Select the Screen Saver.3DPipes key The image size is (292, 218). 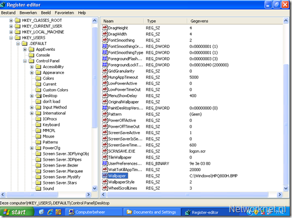pyautogui.click(x=62, y=160)
